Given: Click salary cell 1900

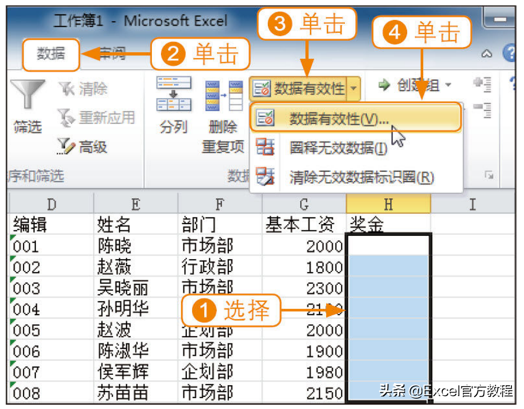Looking at the screenshot, I should [304, 351].
